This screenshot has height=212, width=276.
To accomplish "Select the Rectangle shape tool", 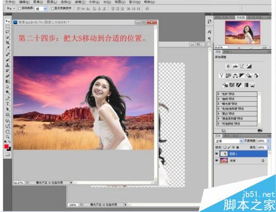I will [x=7, y=115].
